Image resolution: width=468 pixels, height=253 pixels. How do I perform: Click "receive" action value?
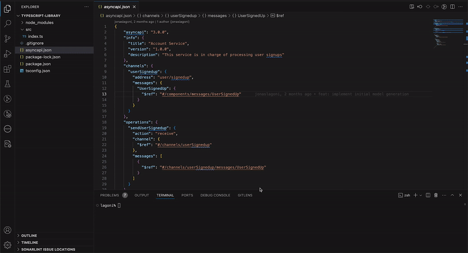pyautogui.click(x=167, y=133)
